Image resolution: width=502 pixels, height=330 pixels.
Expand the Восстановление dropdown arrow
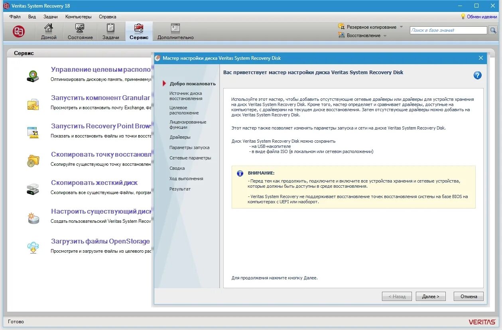pos(385,35)
